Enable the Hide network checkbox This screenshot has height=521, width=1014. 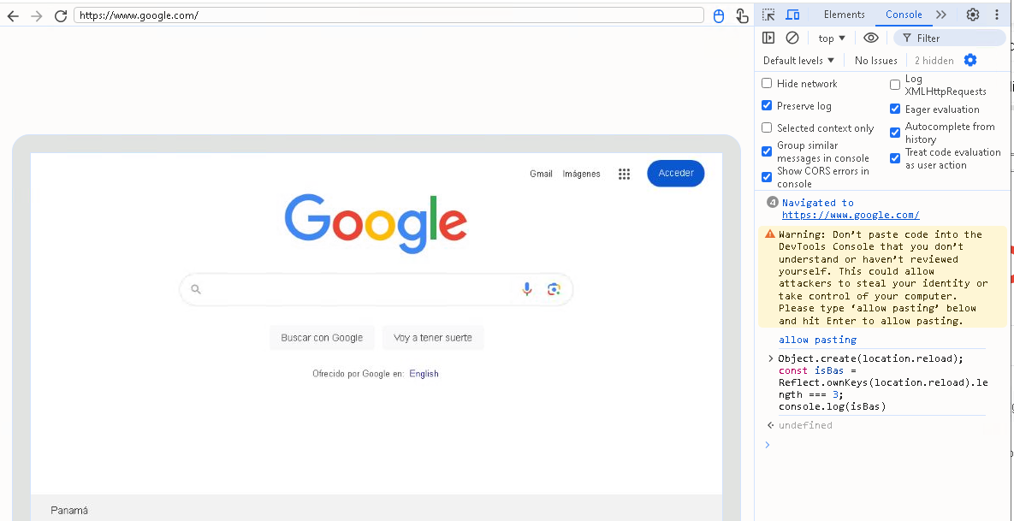tap(767, 84)
